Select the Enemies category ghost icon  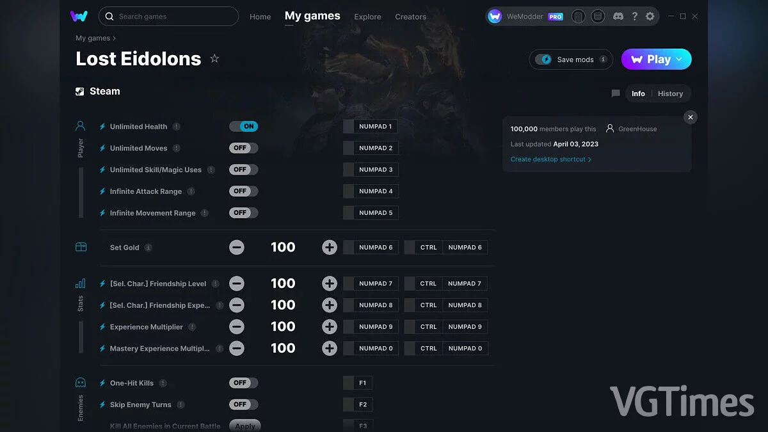(81, 383)
